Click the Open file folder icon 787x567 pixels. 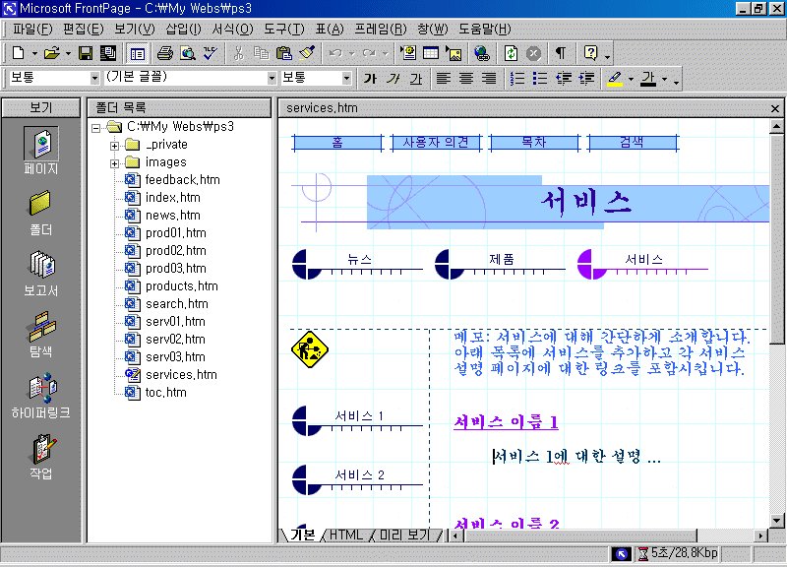tap(52, 53)
